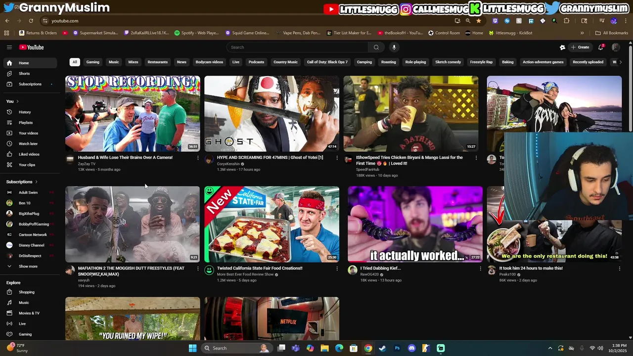The height and width of the screenshot is (356, 633).
Task: Click the Create button
Action: [580, 47]
